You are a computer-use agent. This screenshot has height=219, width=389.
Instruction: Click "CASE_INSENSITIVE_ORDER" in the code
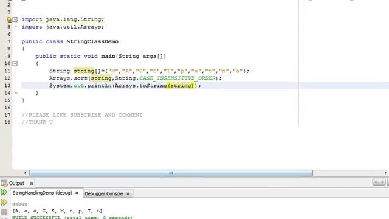point(177,78)
